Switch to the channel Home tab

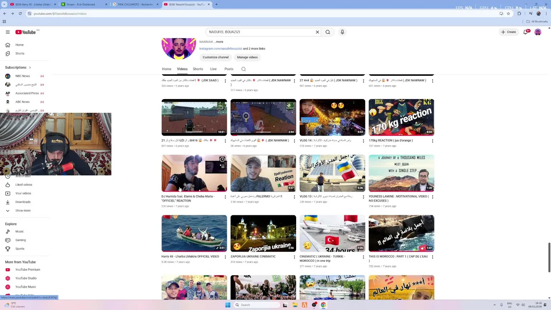[x=167, y=69]
